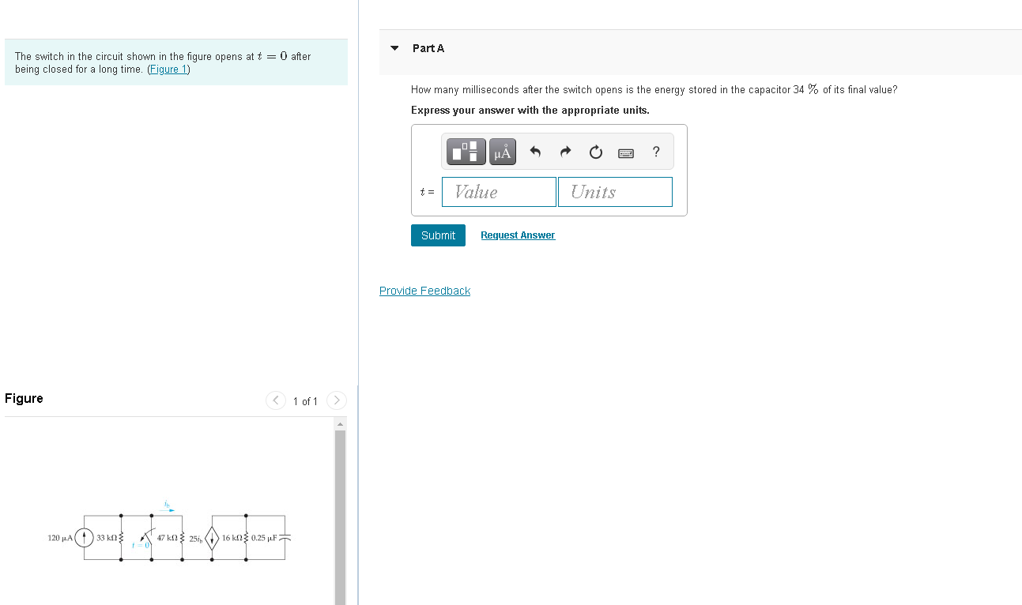Go to next figure arrow

[336, 400]
